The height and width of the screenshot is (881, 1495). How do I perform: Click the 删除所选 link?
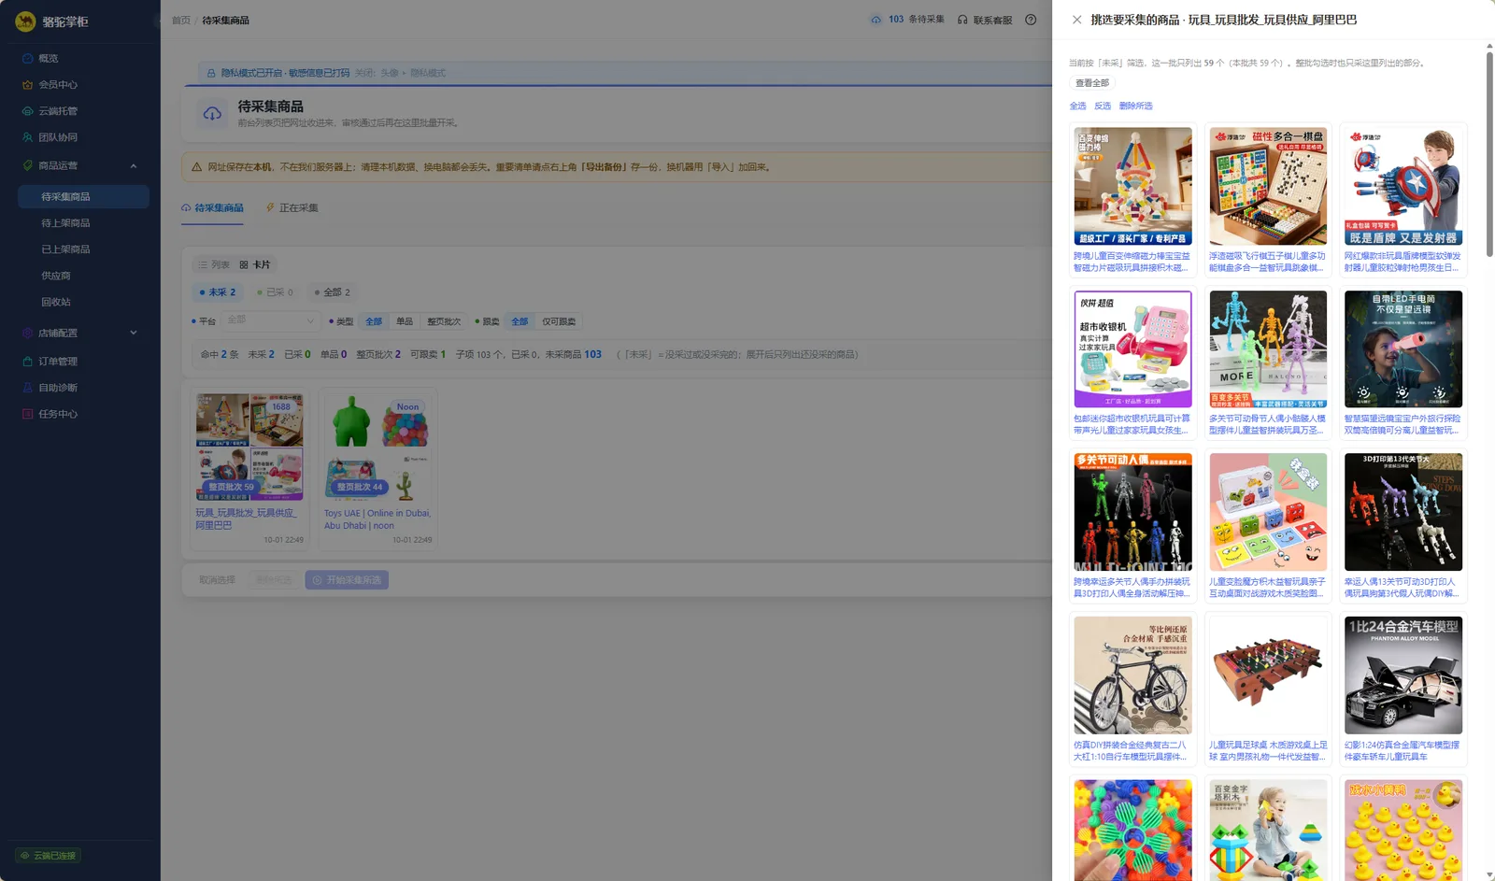point(1135,106)
